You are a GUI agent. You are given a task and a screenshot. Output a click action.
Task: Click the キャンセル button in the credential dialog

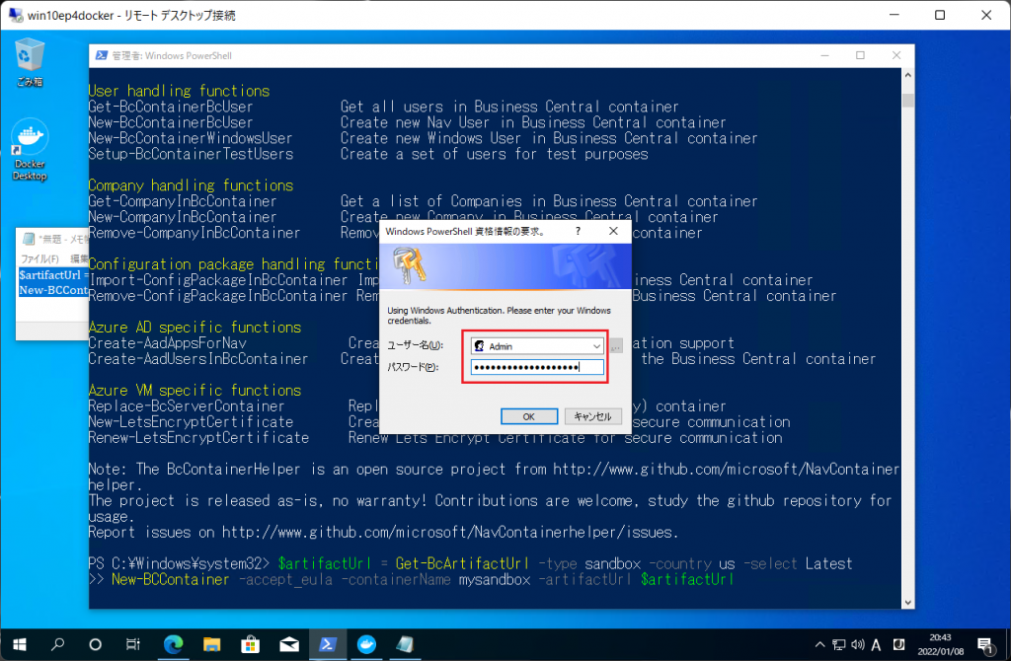593,416
